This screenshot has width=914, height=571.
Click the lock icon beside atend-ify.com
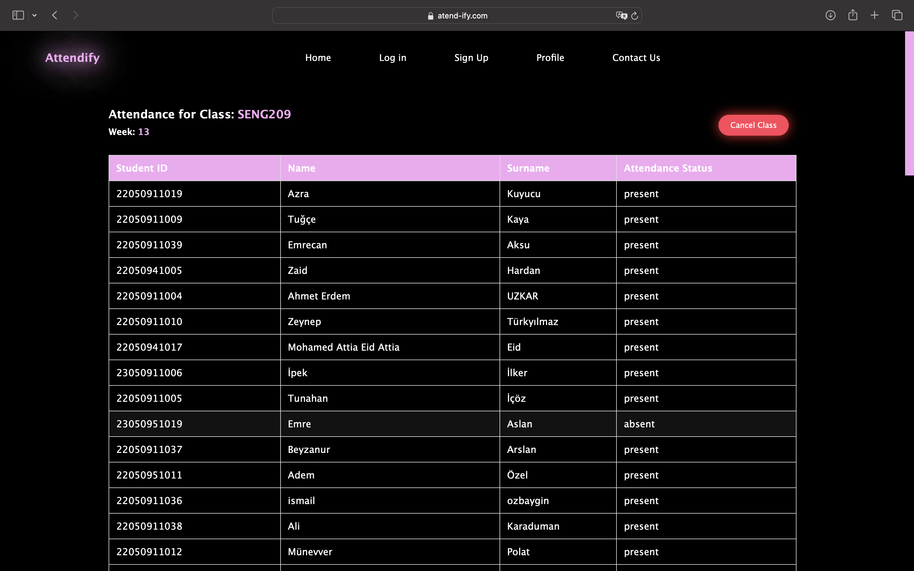431,16
